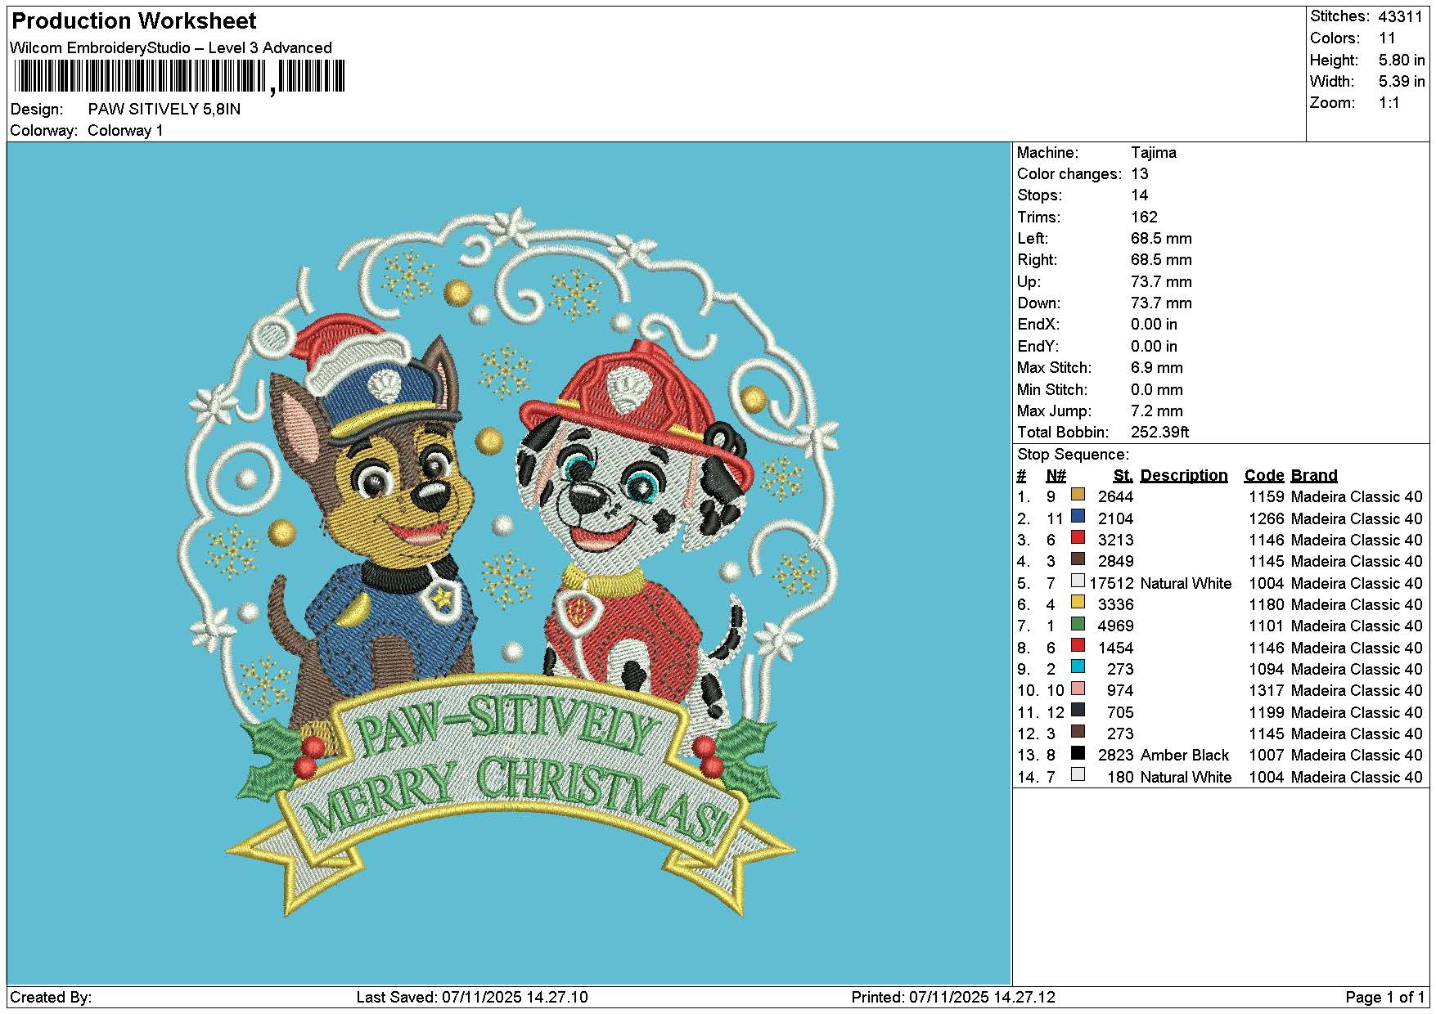Choose the cyan swatch for code 1094
Screen dimensions: 1436x1014
pyautogui.click(x=1078, y=666)
